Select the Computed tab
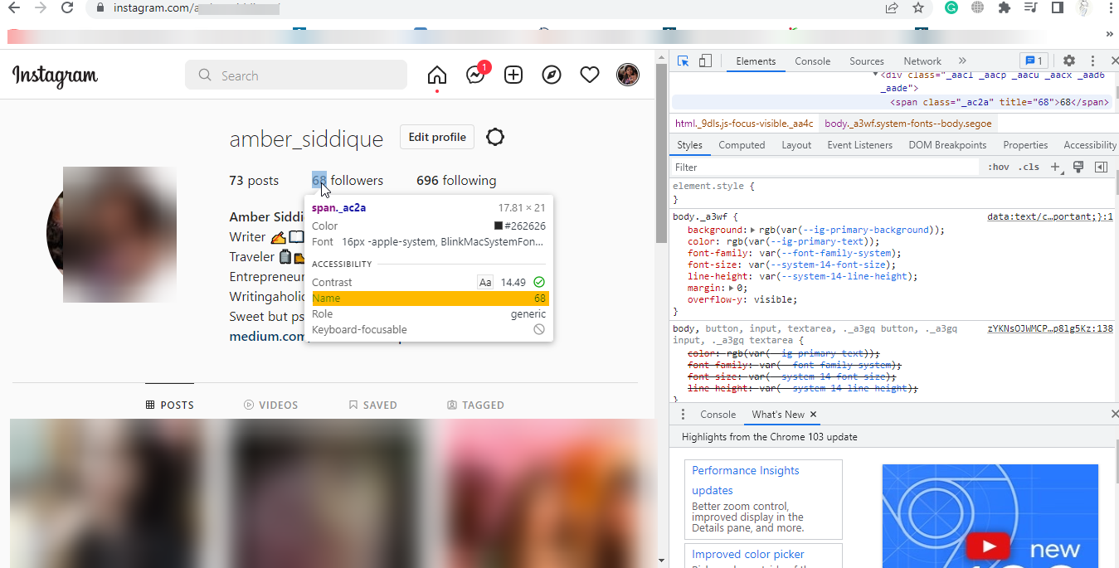The width and height of the screenshot is (1119, 568). (x=742, y=145)
